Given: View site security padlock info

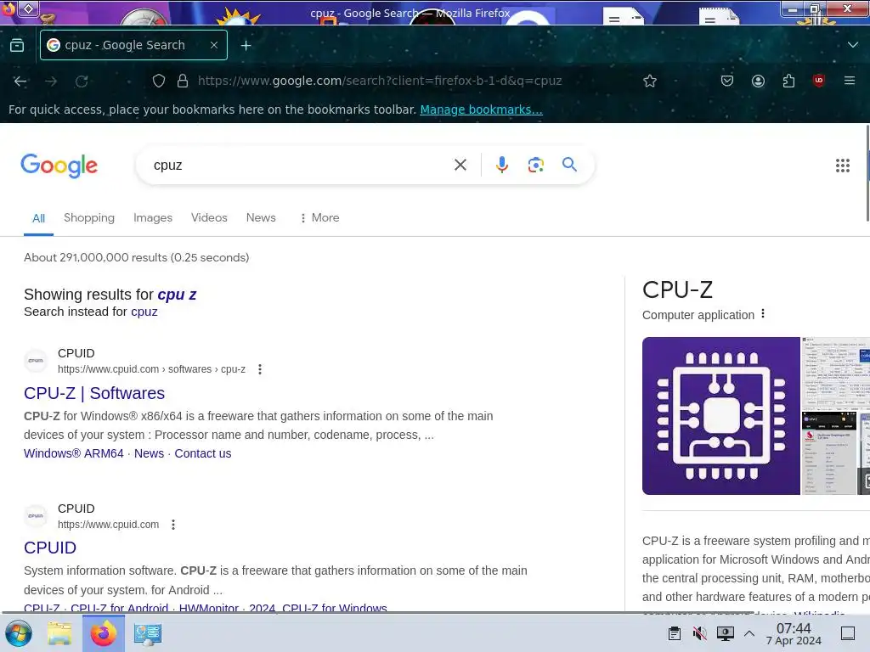Looking at the screenshot, I should pos(183,81).
